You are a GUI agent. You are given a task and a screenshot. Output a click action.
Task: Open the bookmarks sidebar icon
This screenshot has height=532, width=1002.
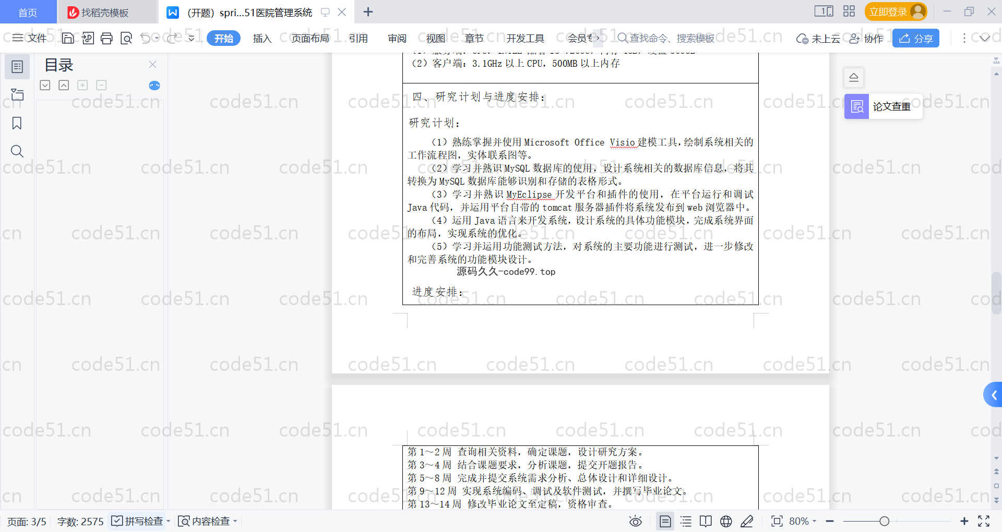pos(17,123)
